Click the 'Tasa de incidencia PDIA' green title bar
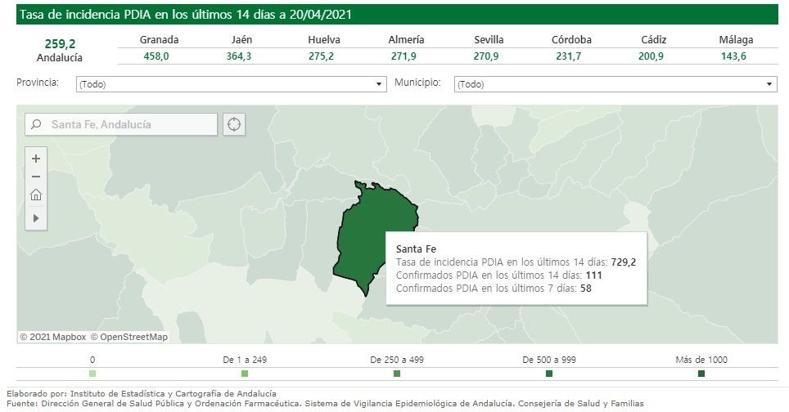The height and width of the screenshot is (412, 789). 397,15
